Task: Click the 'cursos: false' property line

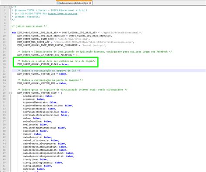Action: (x=33, y=134)
